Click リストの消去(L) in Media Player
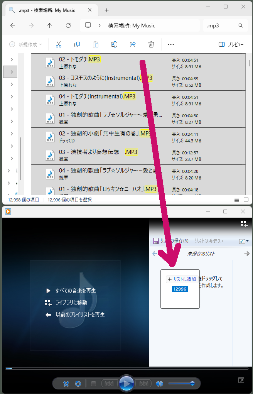 click(209, 241)
